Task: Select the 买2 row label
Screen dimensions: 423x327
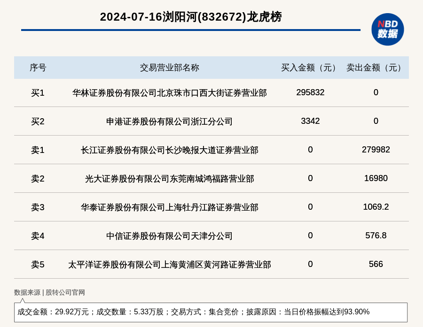Action: [38, 121]
